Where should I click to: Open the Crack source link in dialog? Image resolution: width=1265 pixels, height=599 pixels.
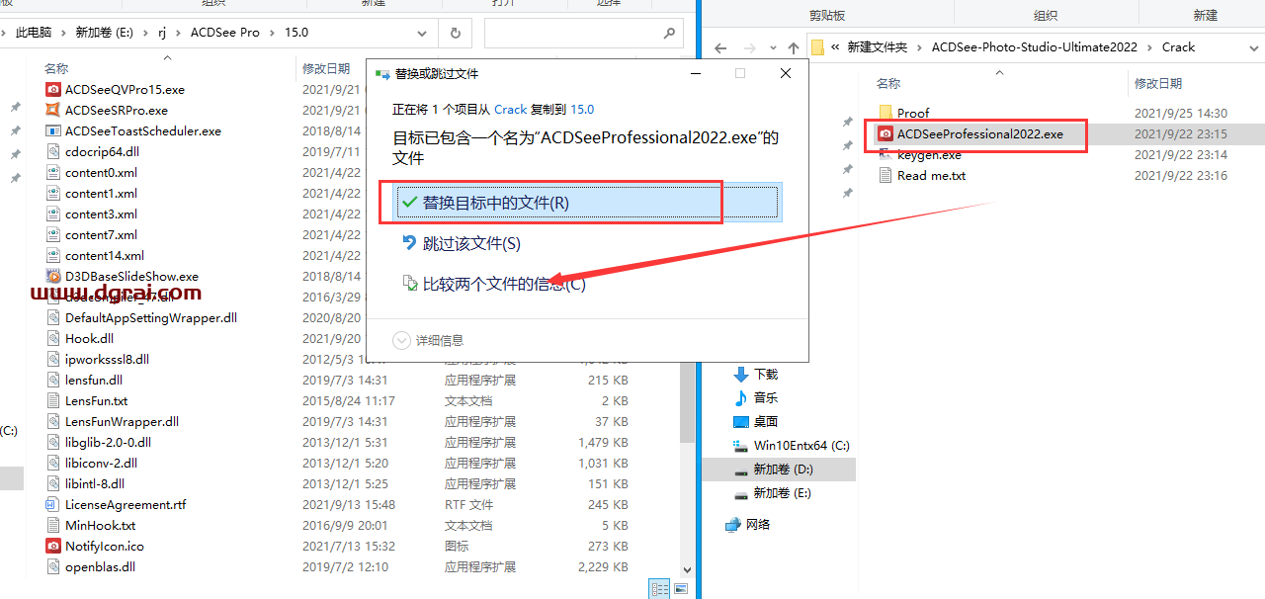click(x=511, y=110)
